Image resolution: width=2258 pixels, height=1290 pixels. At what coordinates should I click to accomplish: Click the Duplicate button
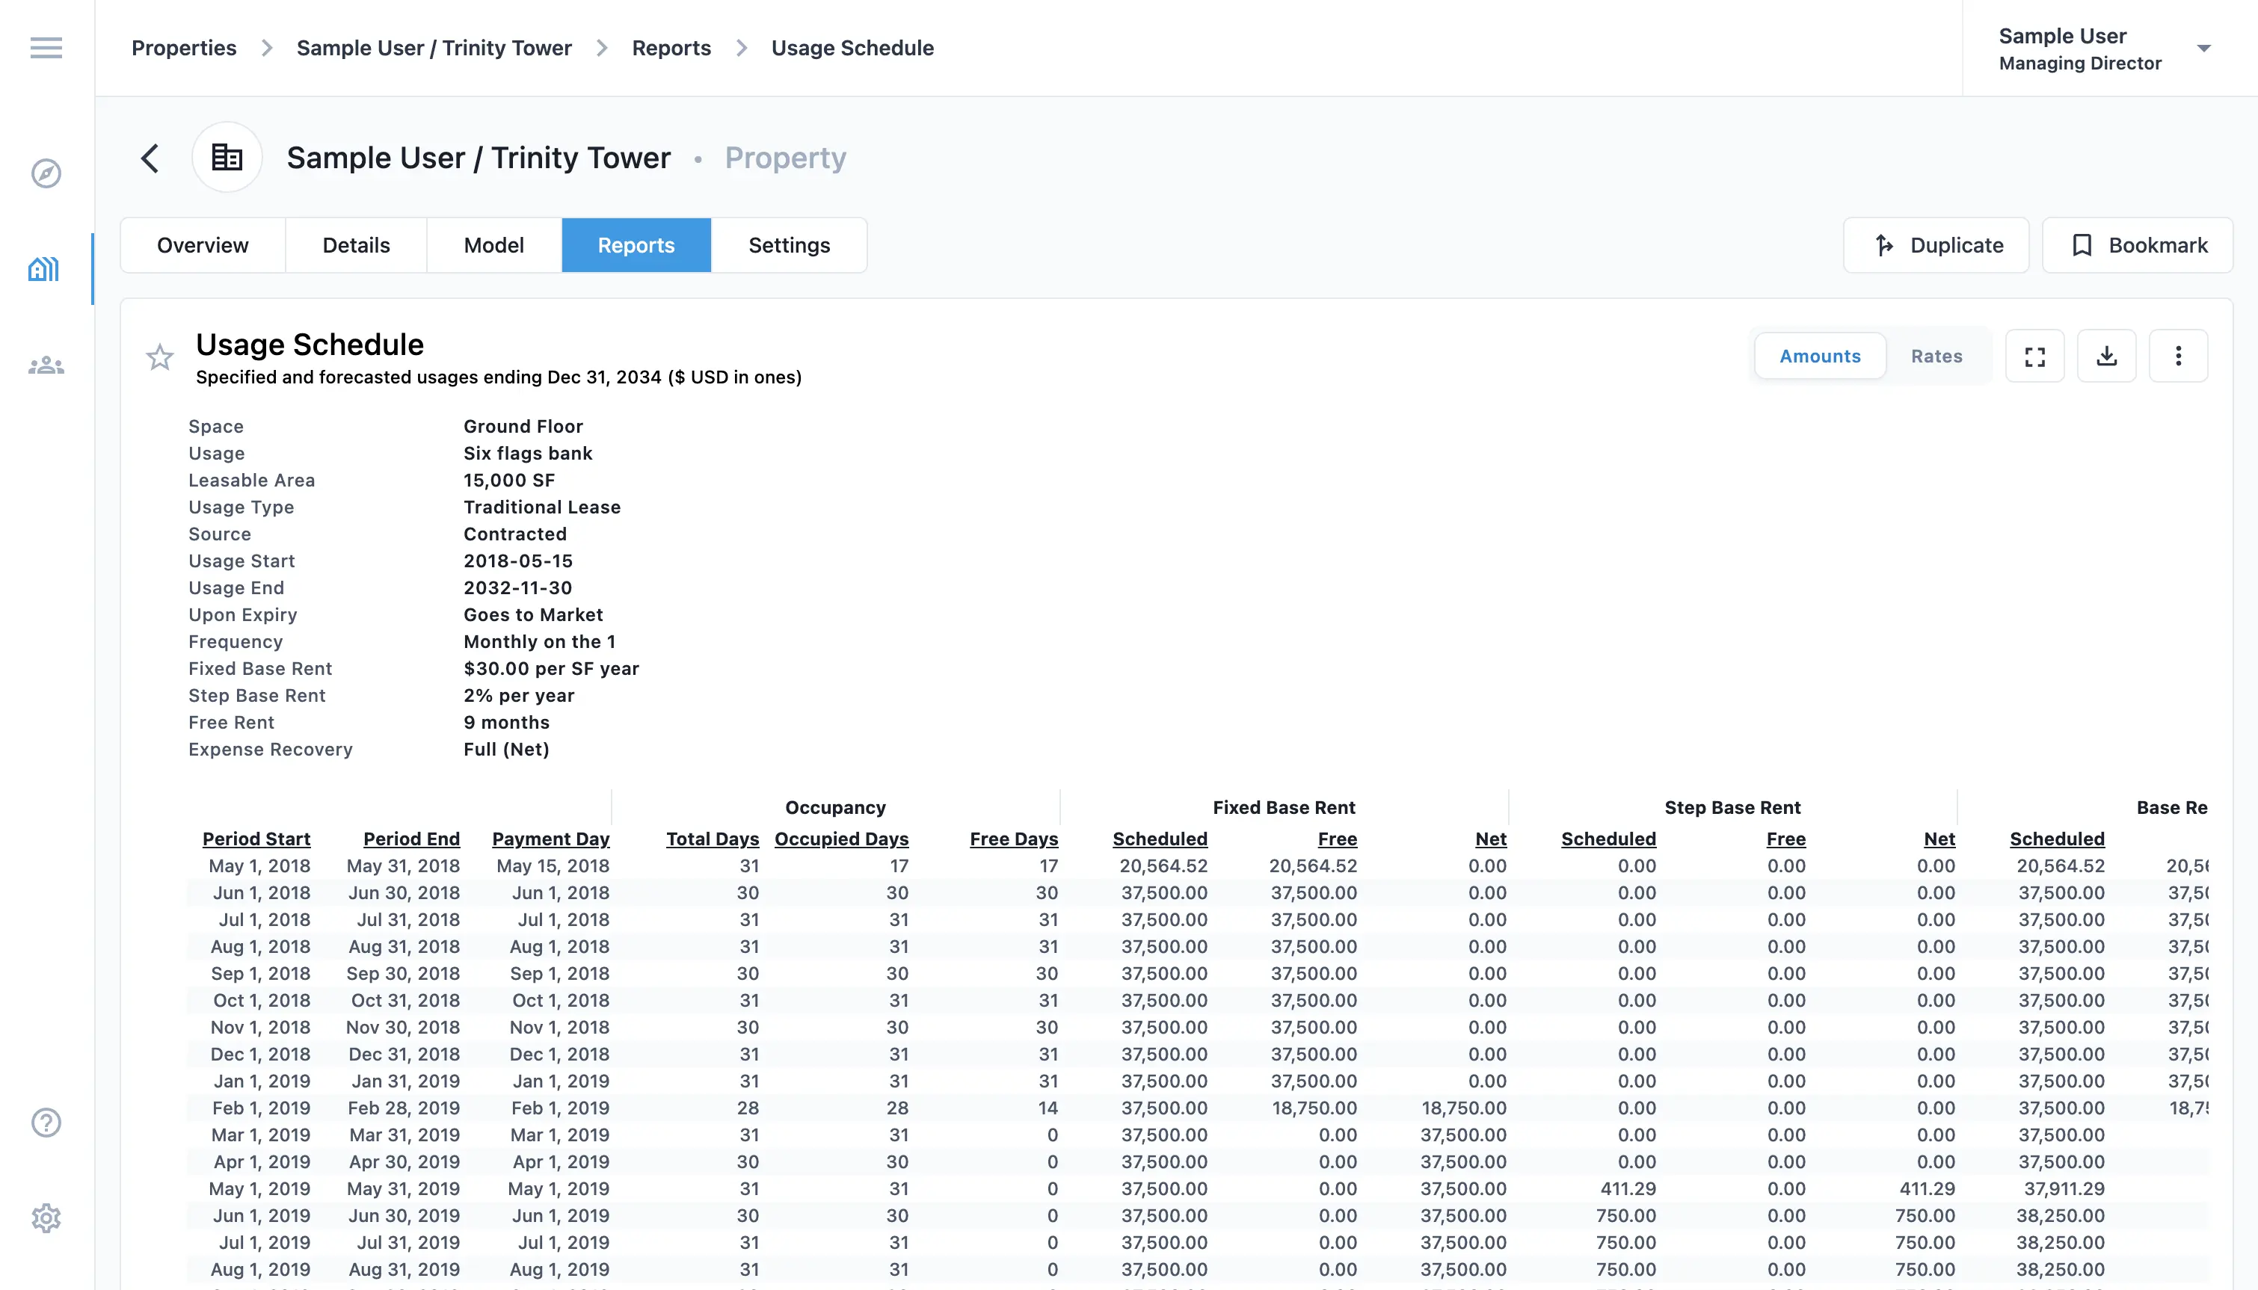click(1936, 245)
